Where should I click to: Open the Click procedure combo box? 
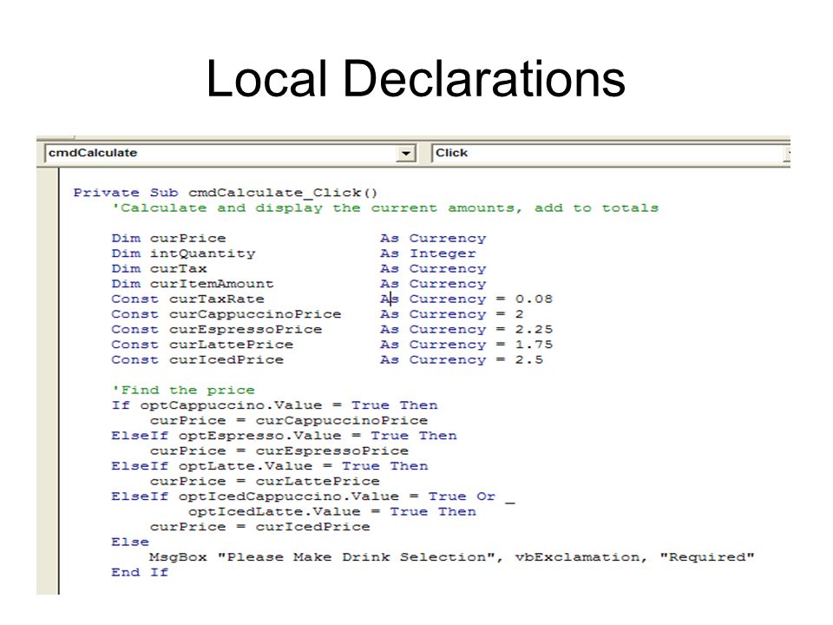(611, 153)
